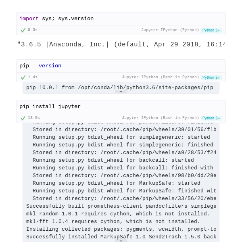The height and width of the screenshot is (242, 242).
Task: Click the Jupyter IPython (Python) kernel label
Action: coord(170,30)
